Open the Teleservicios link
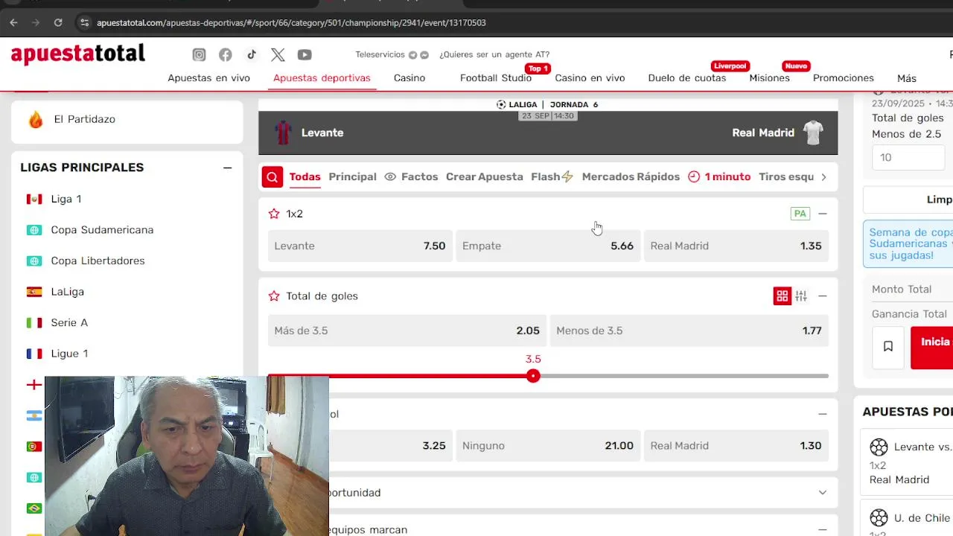Image resolution: width=953 pixels, height=536 pixels. point(380,54)
